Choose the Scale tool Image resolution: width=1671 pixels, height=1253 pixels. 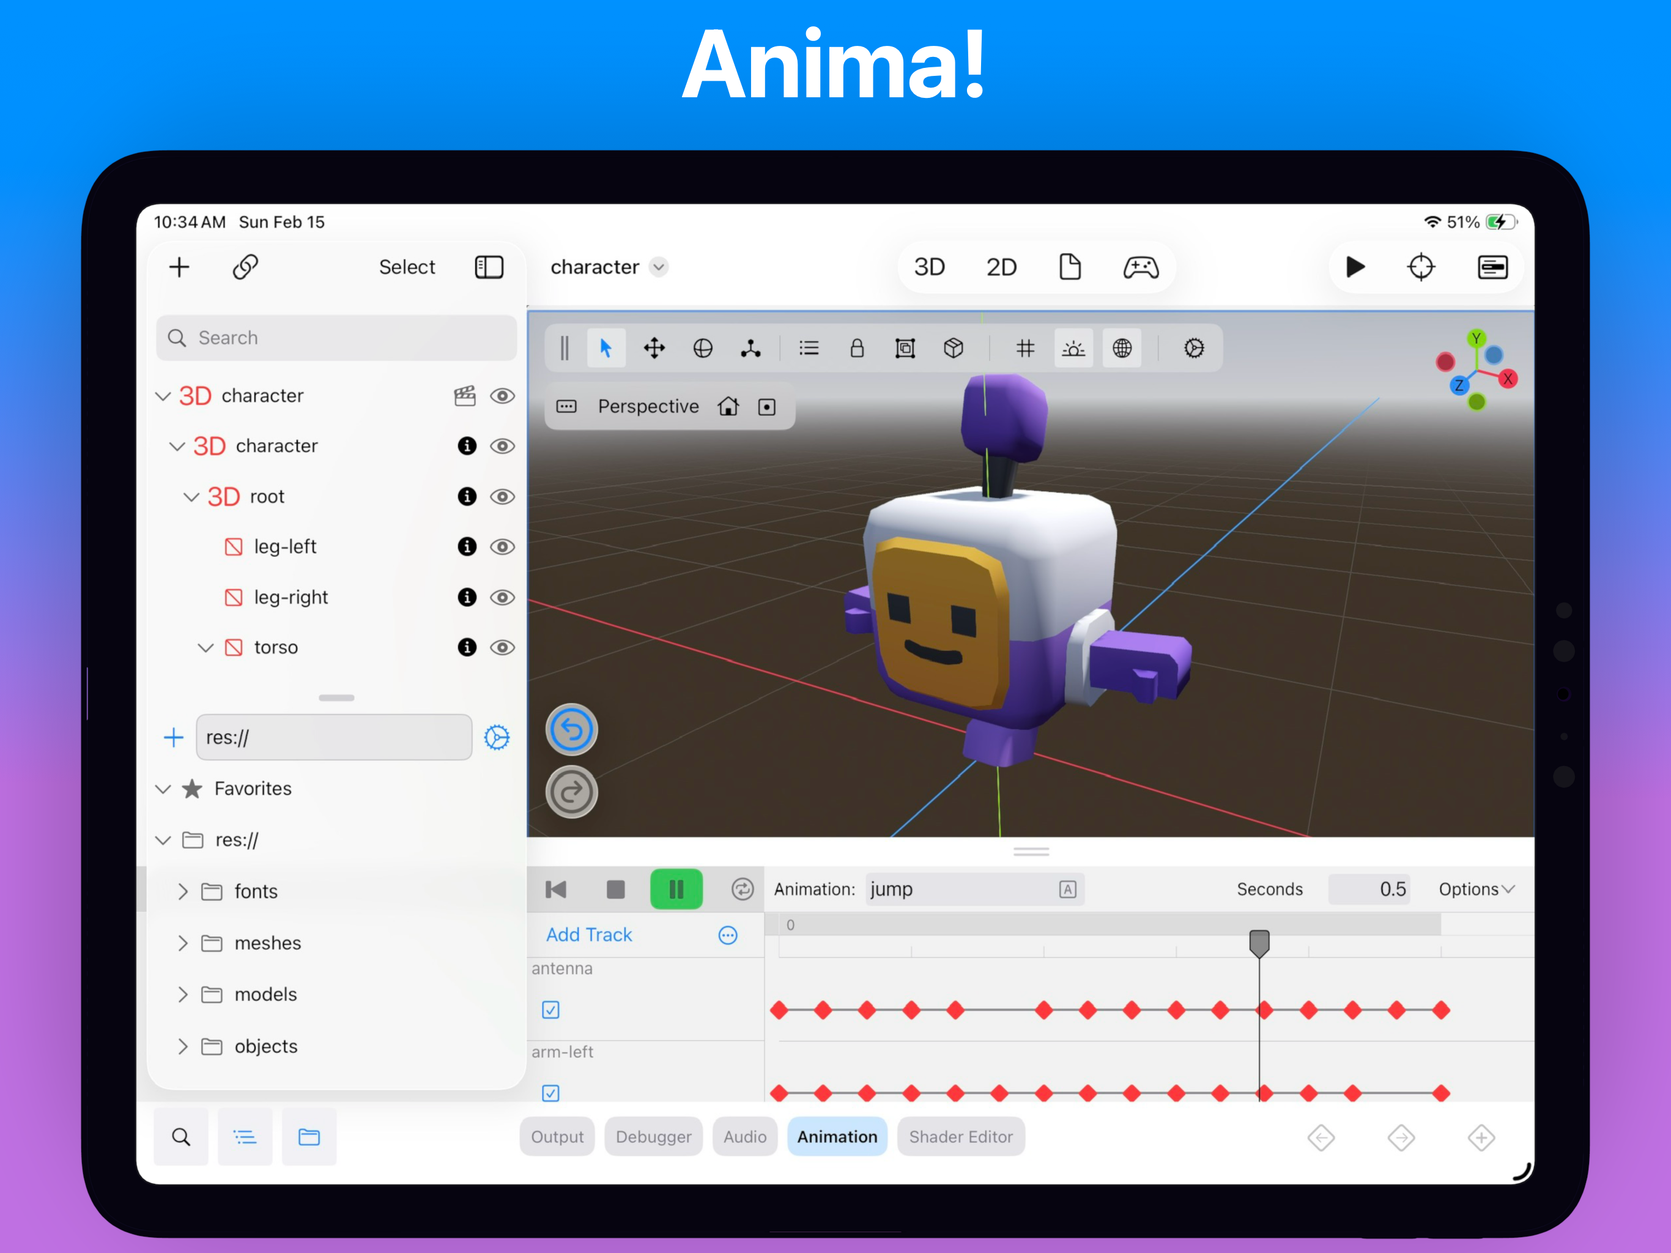tap(750, 348)
